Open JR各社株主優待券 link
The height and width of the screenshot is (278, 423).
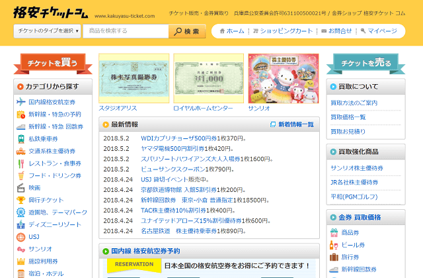pos(354,183)
